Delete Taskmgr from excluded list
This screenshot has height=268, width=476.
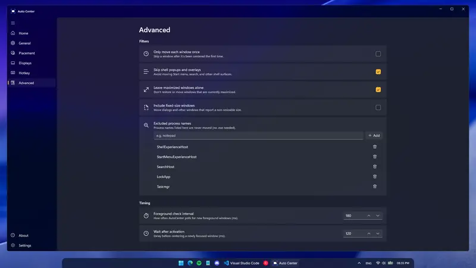point(375,186)
